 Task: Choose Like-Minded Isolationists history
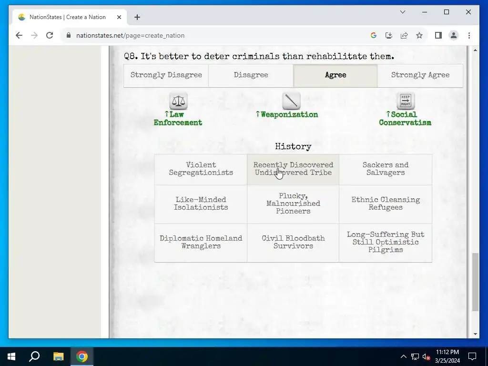(x=201, y=204)
